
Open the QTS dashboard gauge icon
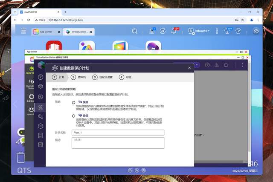pos(238,31)
